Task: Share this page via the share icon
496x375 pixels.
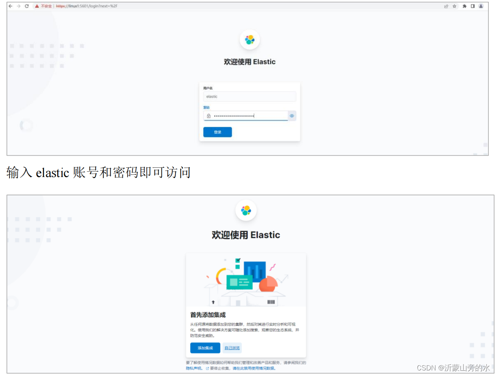Action: pos(446,6)
